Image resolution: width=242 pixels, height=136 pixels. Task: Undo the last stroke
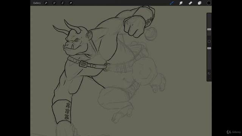(x=209, y=74)
